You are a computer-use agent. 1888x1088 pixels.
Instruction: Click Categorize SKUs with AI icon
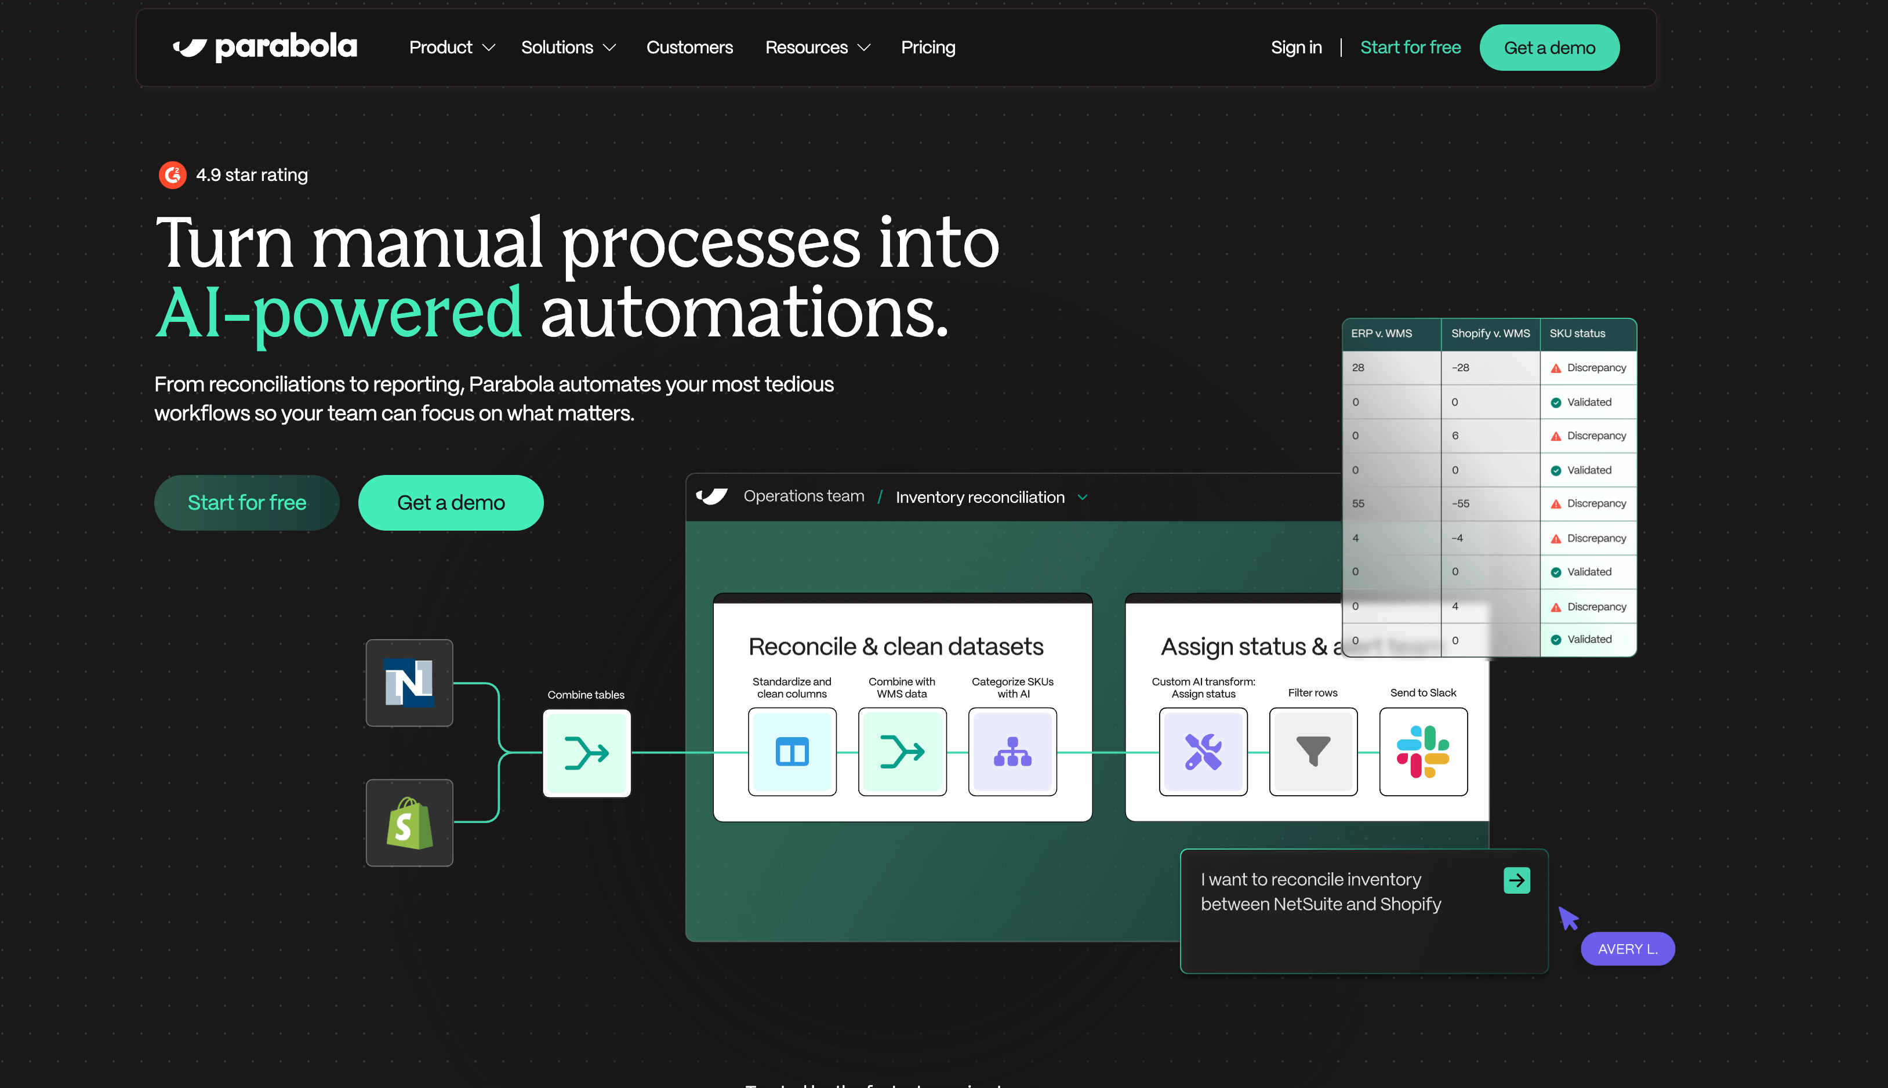tap(1012, 752)
